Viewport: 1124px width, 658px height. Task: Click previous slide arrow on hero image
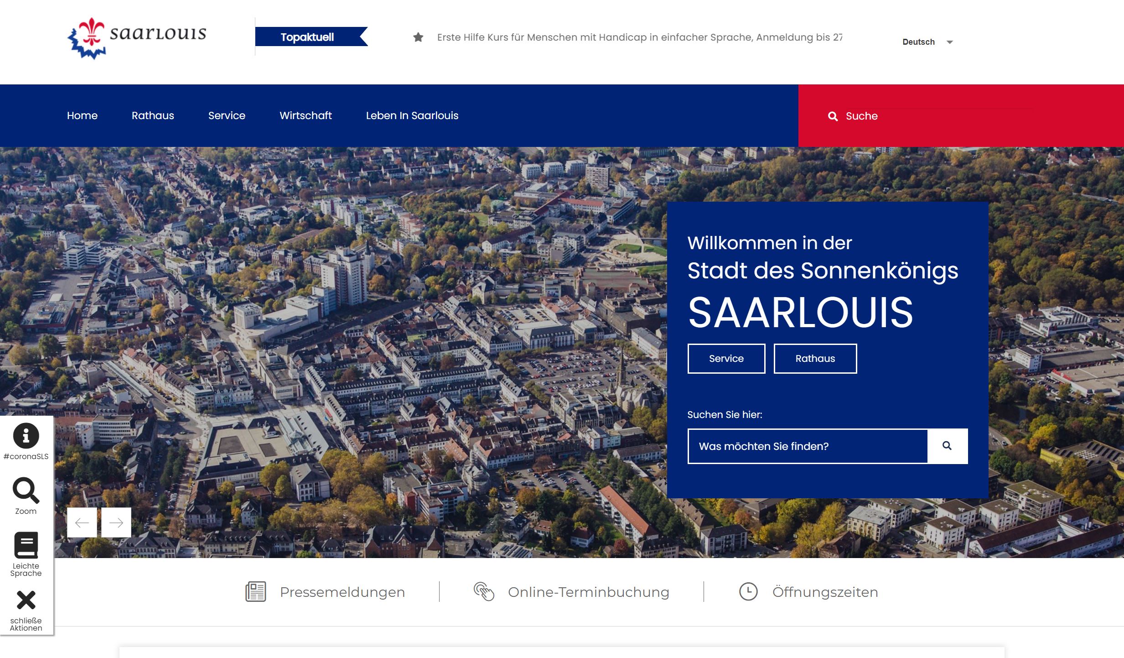click(x=82, y=523)
